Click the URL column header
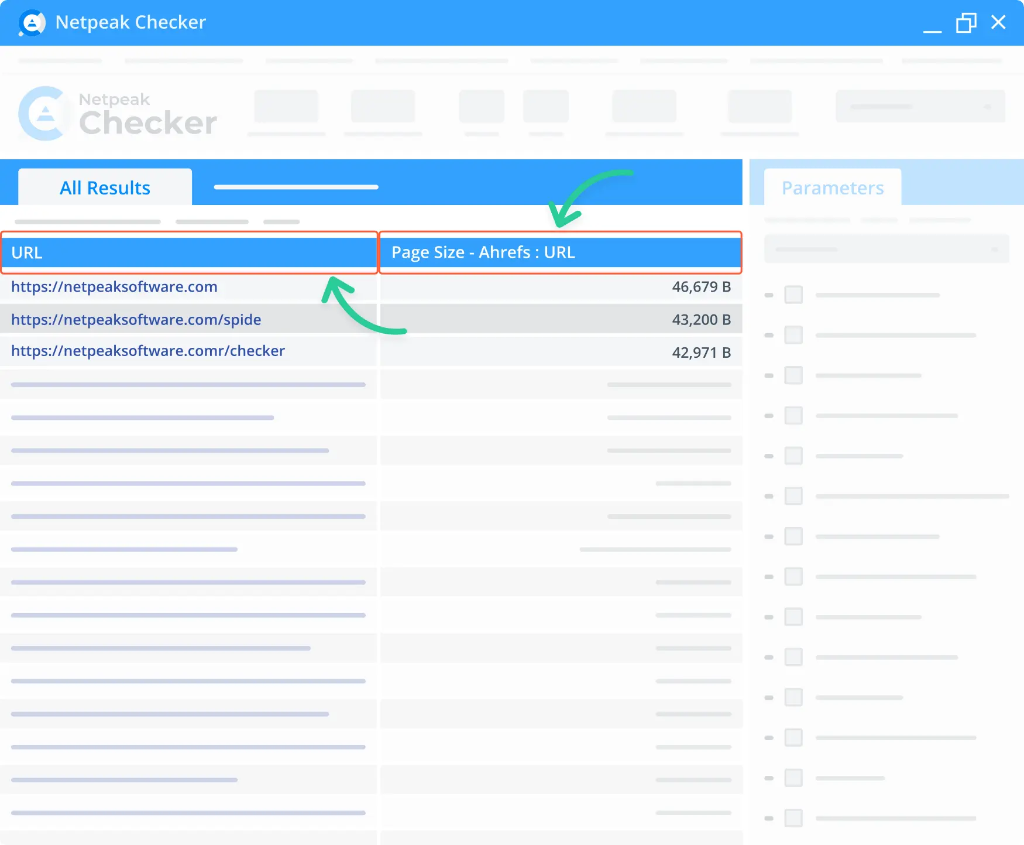 pyautogui.click(x=189, y=252)
